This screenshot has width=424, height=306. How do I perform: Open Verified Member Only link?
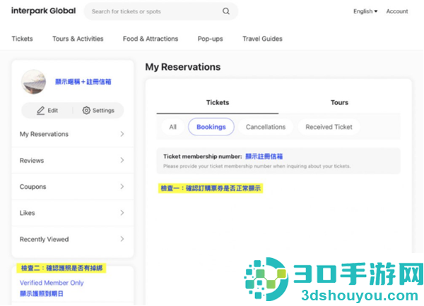pos(52,283)
